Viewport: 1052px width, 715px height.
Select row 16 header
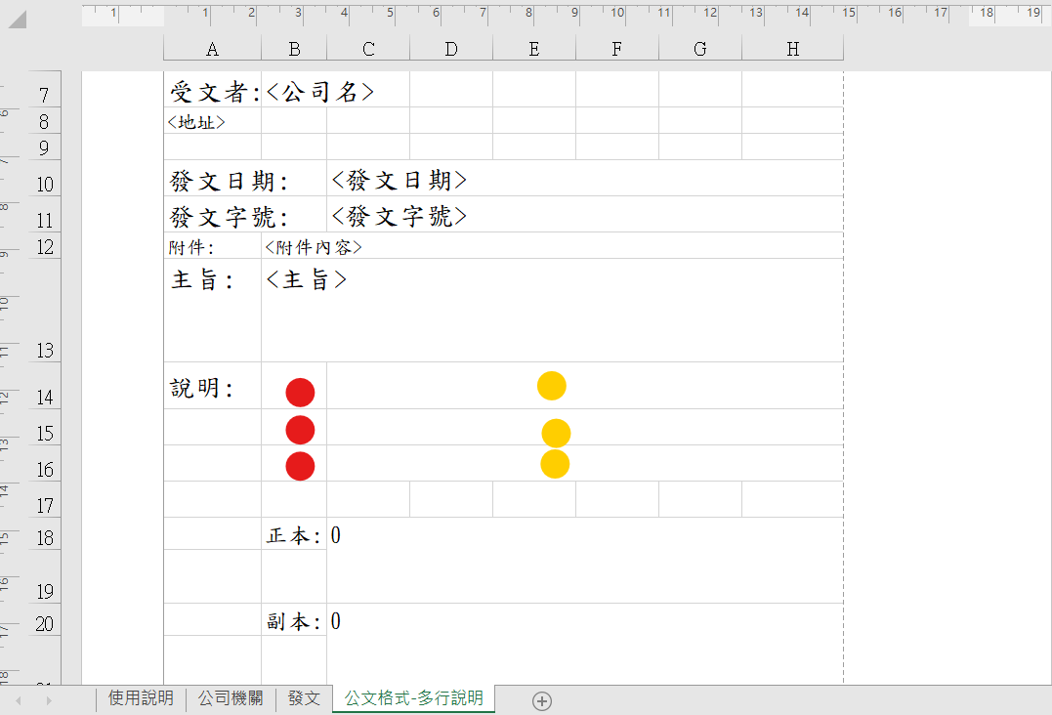pos(44,463)
